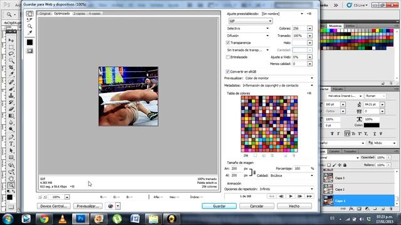Screen dimensions: 401x225
Task: Click the An width input field
Action: 237,169
